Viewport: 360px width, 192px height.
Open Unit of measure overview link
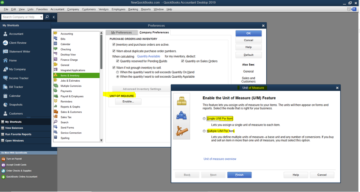(220, 159)
